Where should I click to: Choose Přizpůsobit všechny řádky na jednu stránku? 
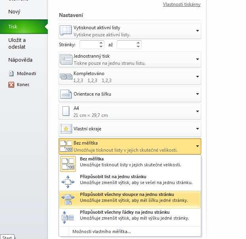click(130, 217)
